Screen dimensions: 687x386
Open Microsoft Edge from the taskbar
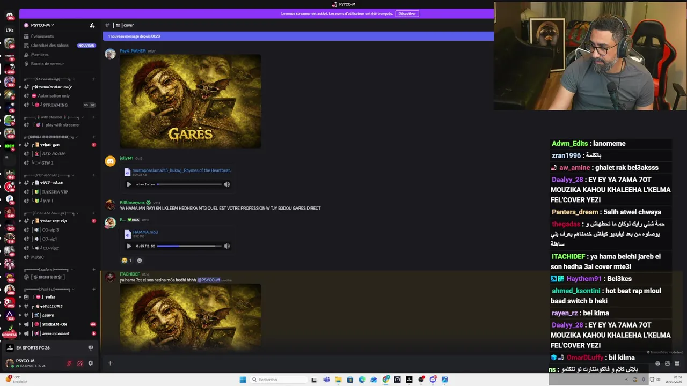[x=362, y=380]
